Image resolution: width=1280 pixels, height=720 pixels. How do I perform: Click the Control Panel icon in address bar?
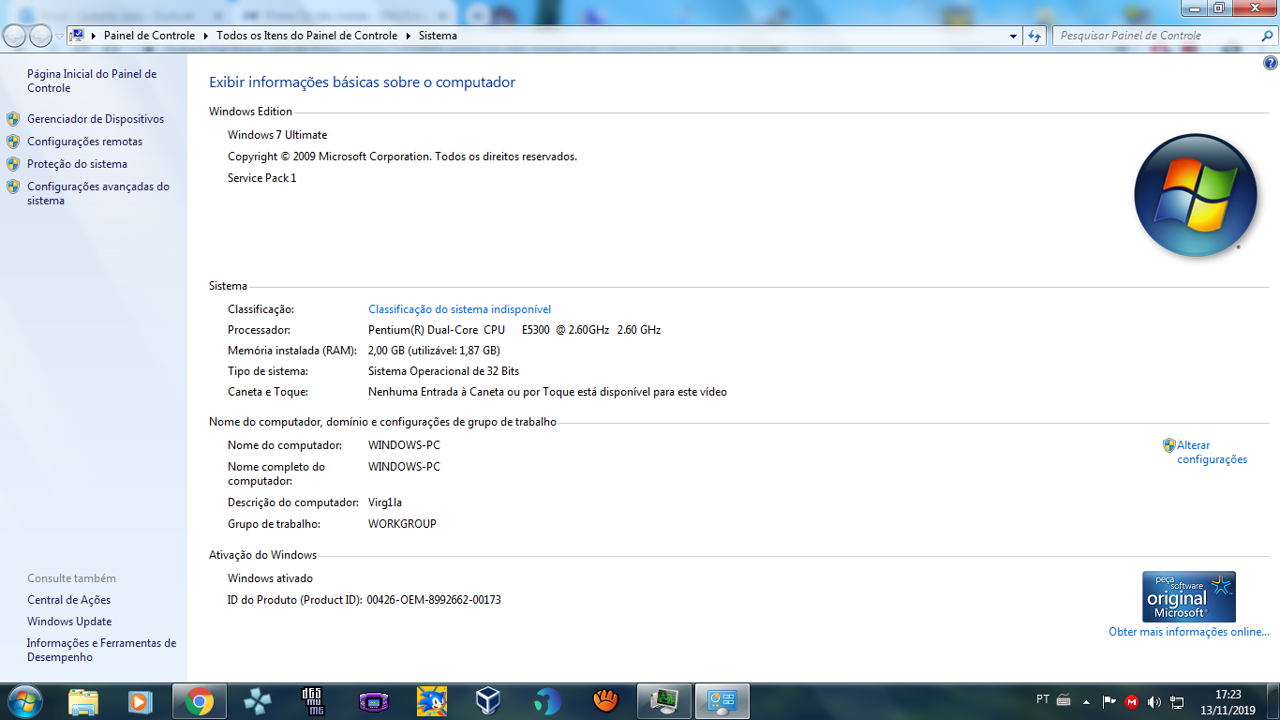coord(79,36)
